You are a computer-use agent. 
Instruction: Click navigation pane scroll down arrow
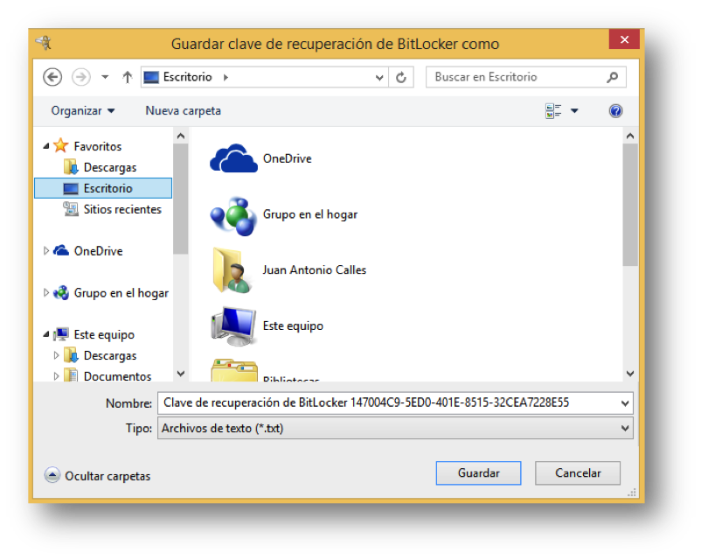point(181,374)
